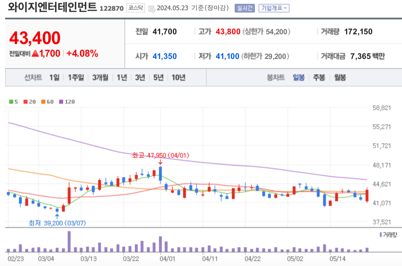Screen dimensions: 402x266
Task: Click the current price 43,400
Action: (x=35, y=38)
